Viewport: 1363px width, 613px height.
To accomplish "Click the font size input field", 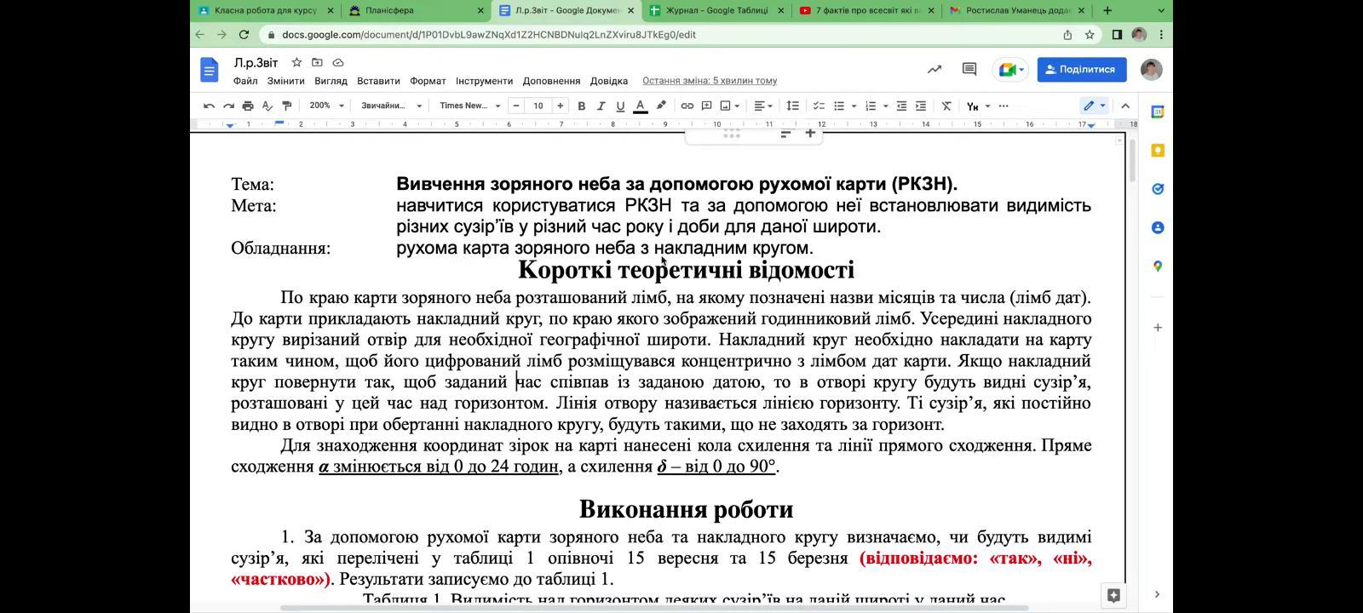I will click(538, 106).
